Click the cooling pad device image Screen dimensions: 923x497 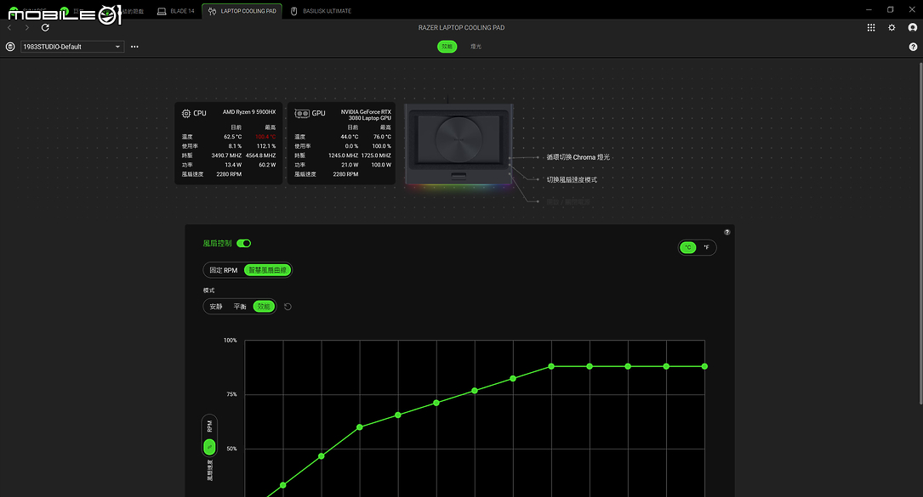[x=459, y=144]
